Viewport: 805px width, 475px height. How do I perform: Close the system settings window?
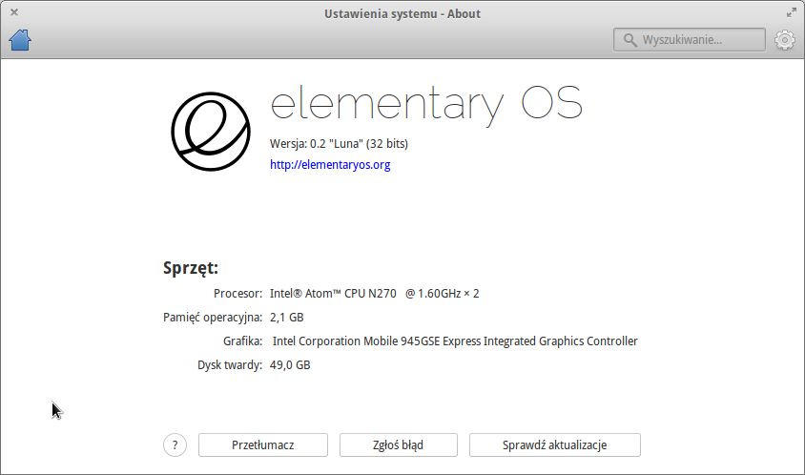14,11
